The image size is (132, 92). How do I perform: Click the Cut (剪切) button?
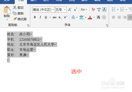coord(18,8)
